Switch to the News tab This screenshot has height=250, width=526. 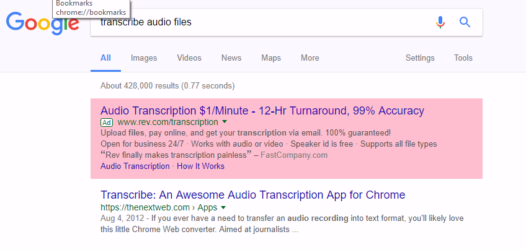(231, 58)
